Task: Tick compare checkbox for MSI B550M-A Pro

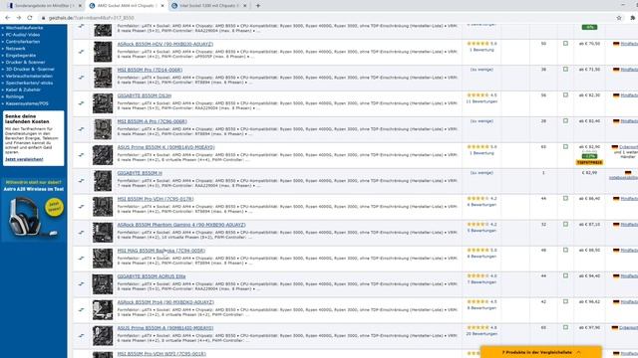Action: point(565,121)
